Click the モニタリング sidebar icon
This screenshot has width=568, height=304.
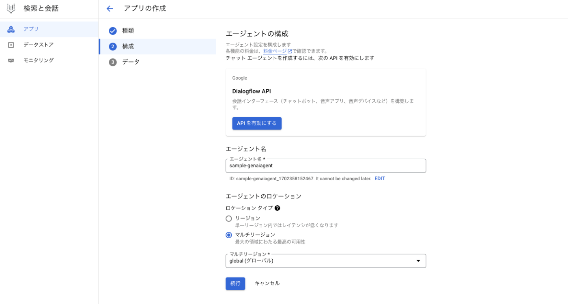pos(11,60)
